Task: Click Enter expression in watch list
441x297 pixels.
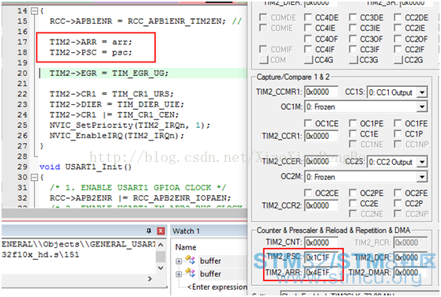Action: tap(217, 287)
